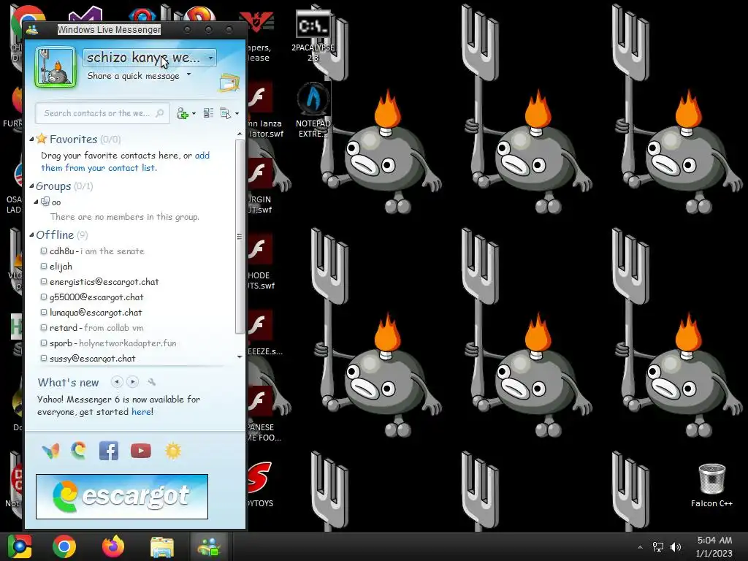Click the Messenger title bar people icon
748x561 pixels.
32,29
